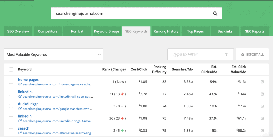The width and height of the screenshot is (273, 137).
Task: Open external link icon for linkedin. URL
Action: coord(20,97)
